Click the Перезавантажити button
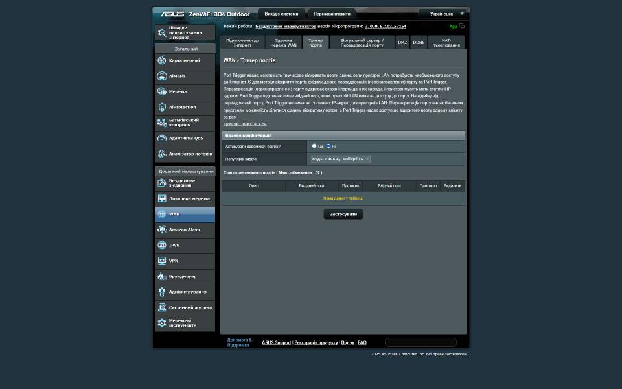The width and height of the screenshot is (622, 389). (332, 14)
